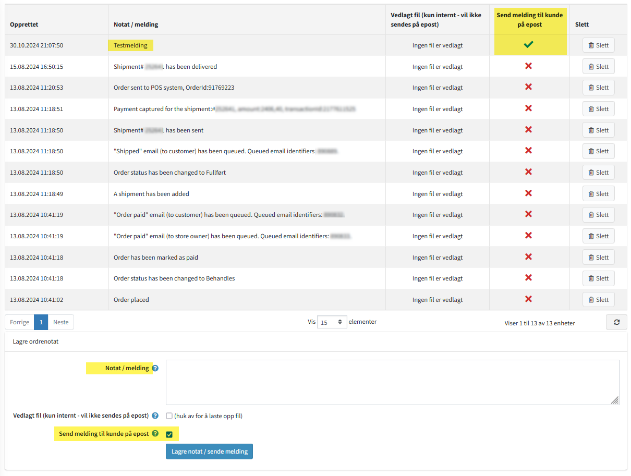The width and height of the screenshot is (631, 476).
Task: Uncheck Send melding til kunde på epost
Action: [x=169, y=434]
